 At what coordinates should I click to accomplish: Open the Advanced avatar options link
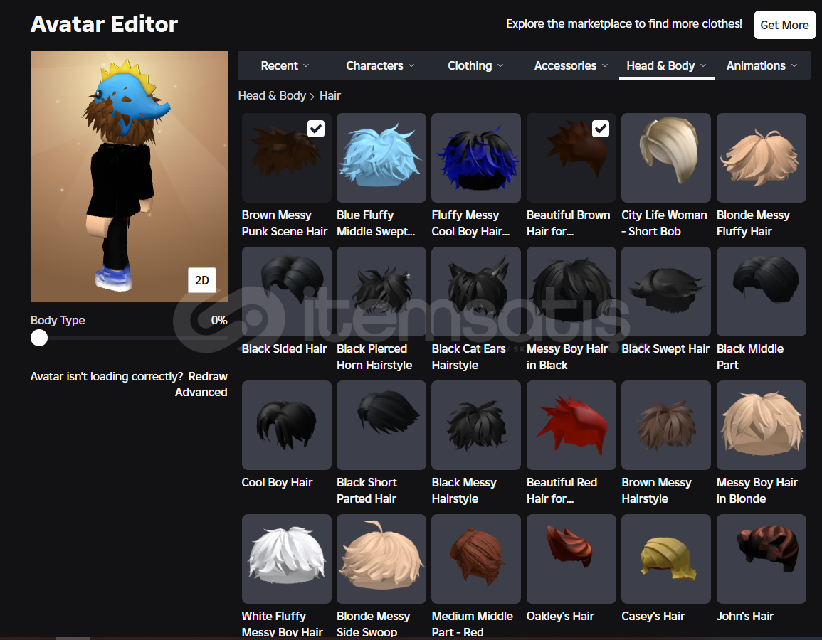click(x=201, y=393)
